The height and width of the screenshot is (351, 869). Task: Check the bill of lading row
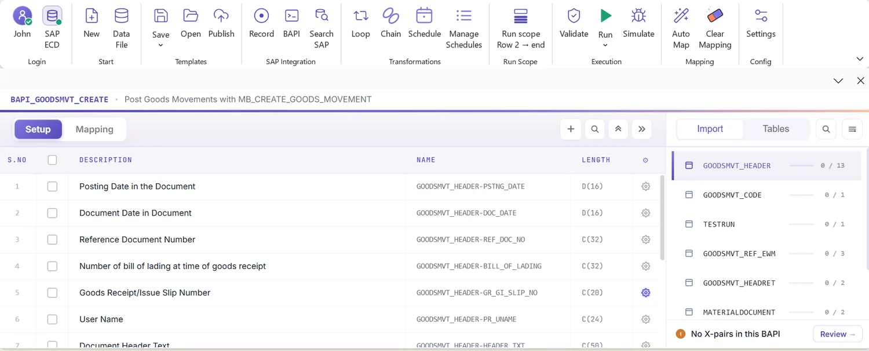point(52,266)
